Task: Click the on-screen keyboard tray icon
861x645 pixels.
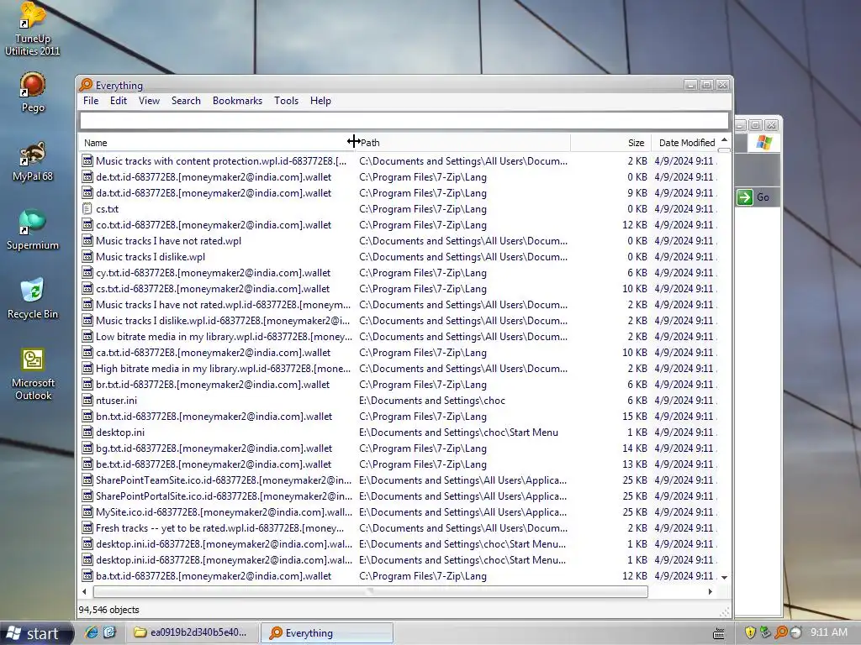Action: click(x=718, y=633)
